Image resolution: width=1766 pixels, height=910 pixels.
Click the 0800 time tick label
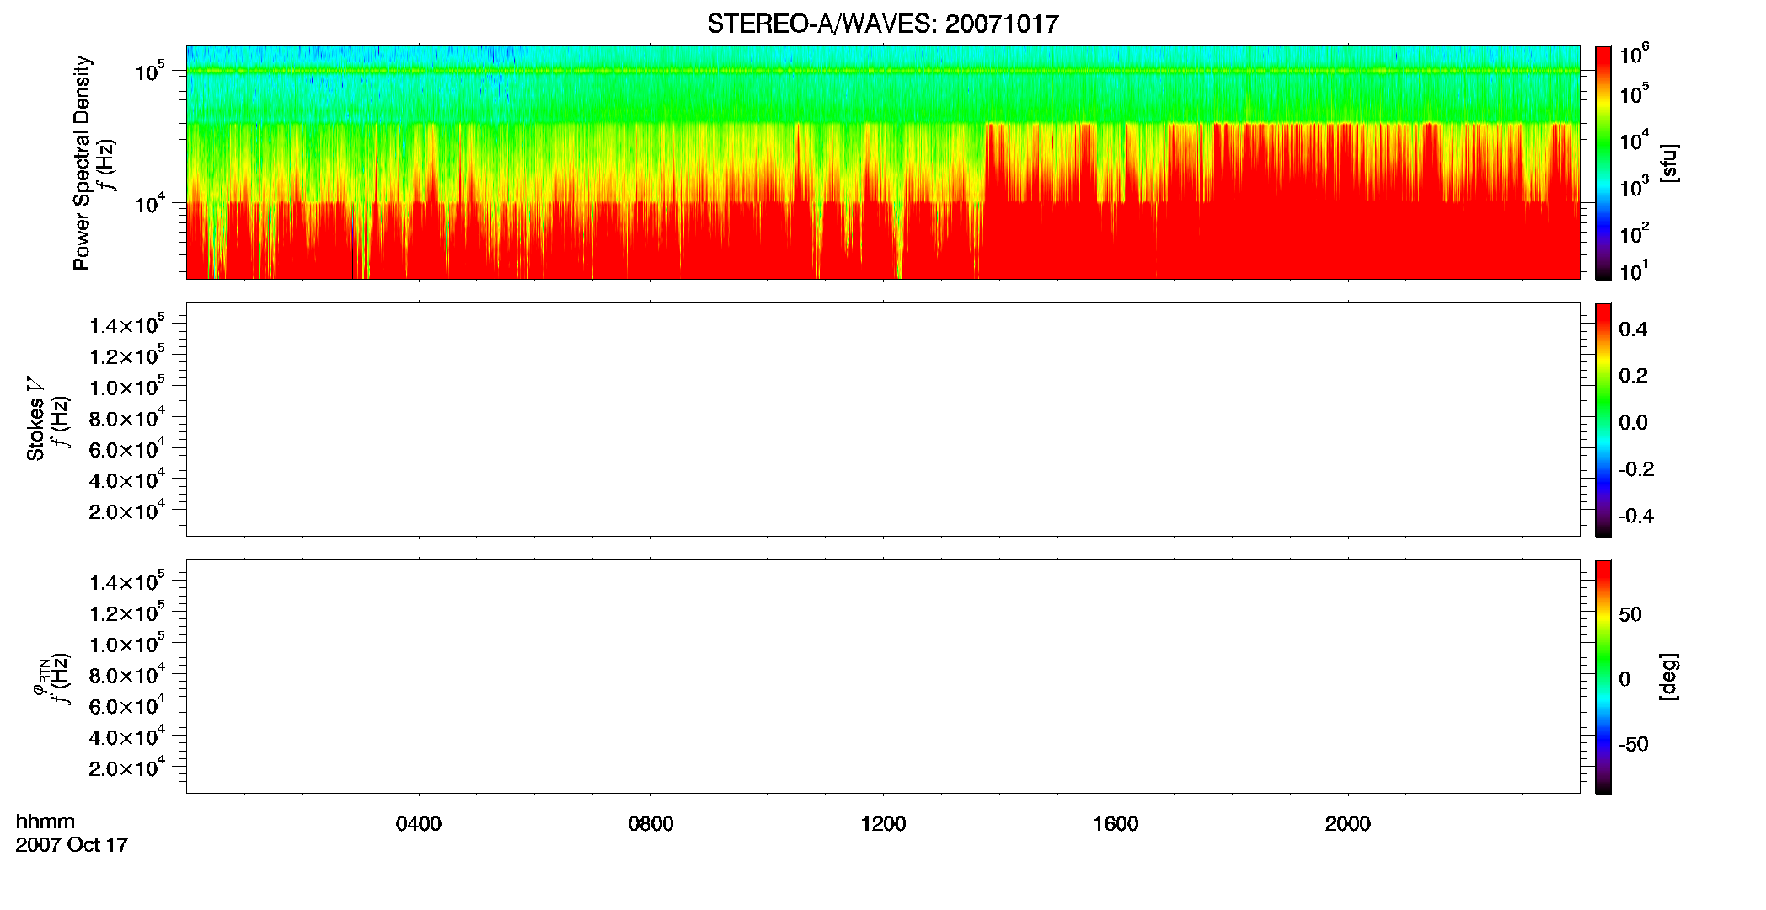[x=650, y=824]
